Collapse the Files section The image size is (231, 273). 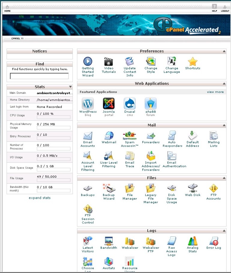224,178
